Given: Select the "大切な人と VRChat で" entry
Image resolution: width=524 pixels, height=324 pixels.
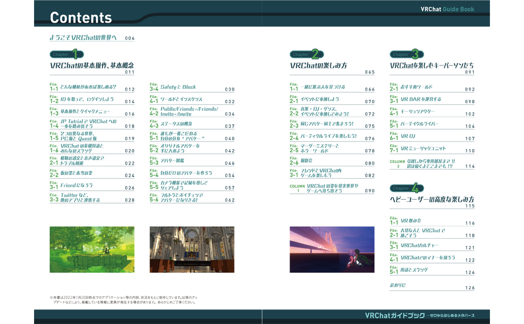Looking at the screenshot, I should coord(423,231).
